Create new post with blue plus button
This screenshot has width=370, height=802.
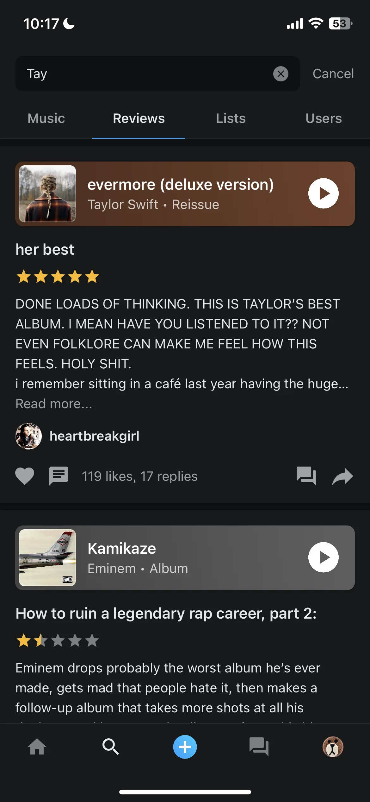point(185,747)
